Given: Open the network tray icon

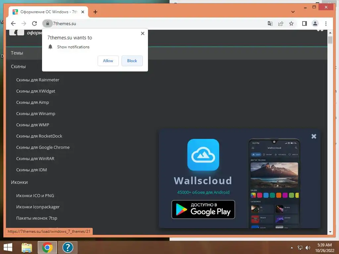Looking at the screenshot, I should pos(300,248).
